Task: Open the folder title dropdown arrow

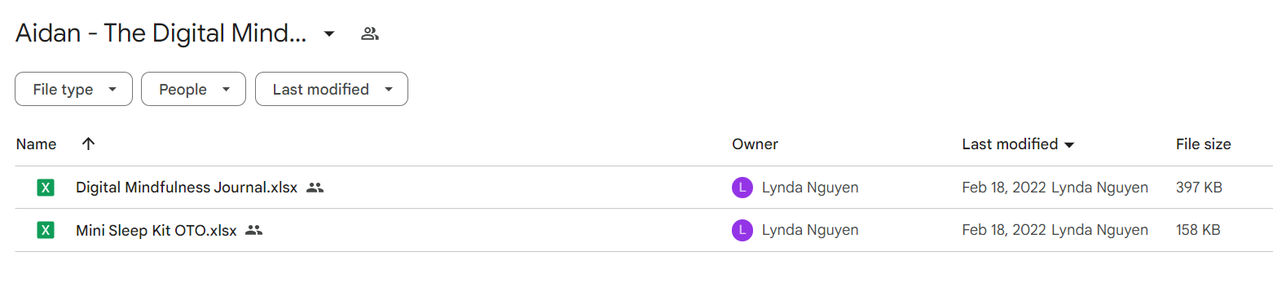Action: (329, 33)
